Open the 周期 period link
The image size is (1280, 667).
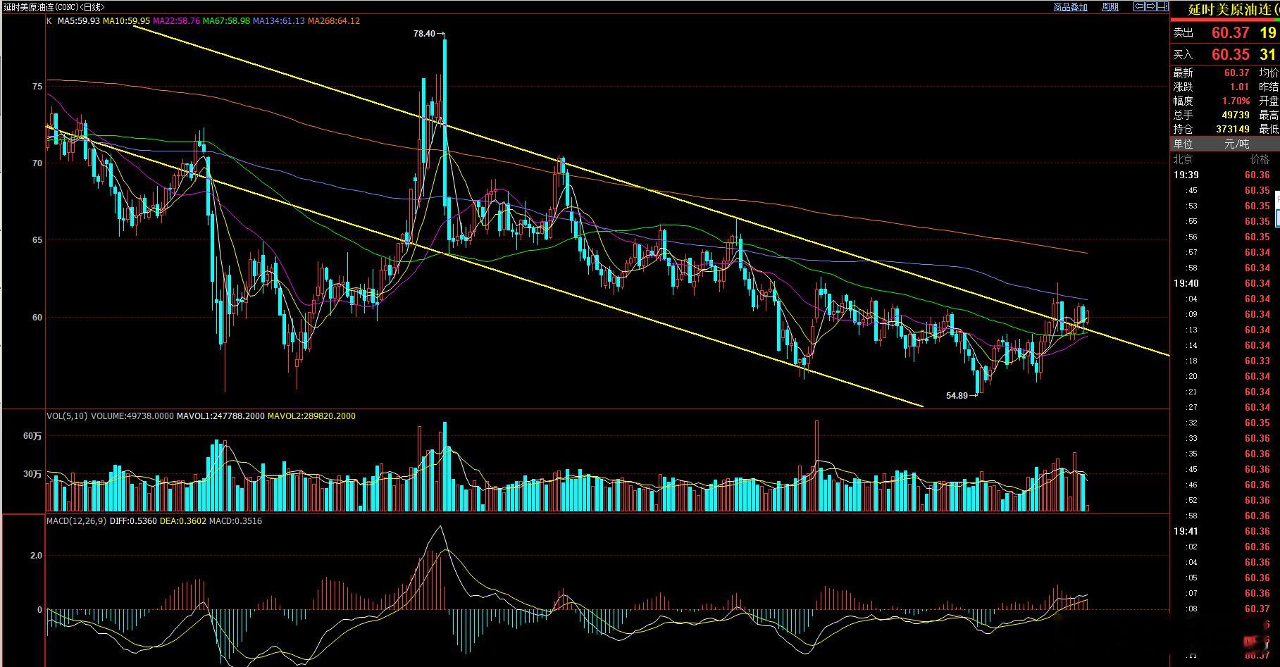1110,7
